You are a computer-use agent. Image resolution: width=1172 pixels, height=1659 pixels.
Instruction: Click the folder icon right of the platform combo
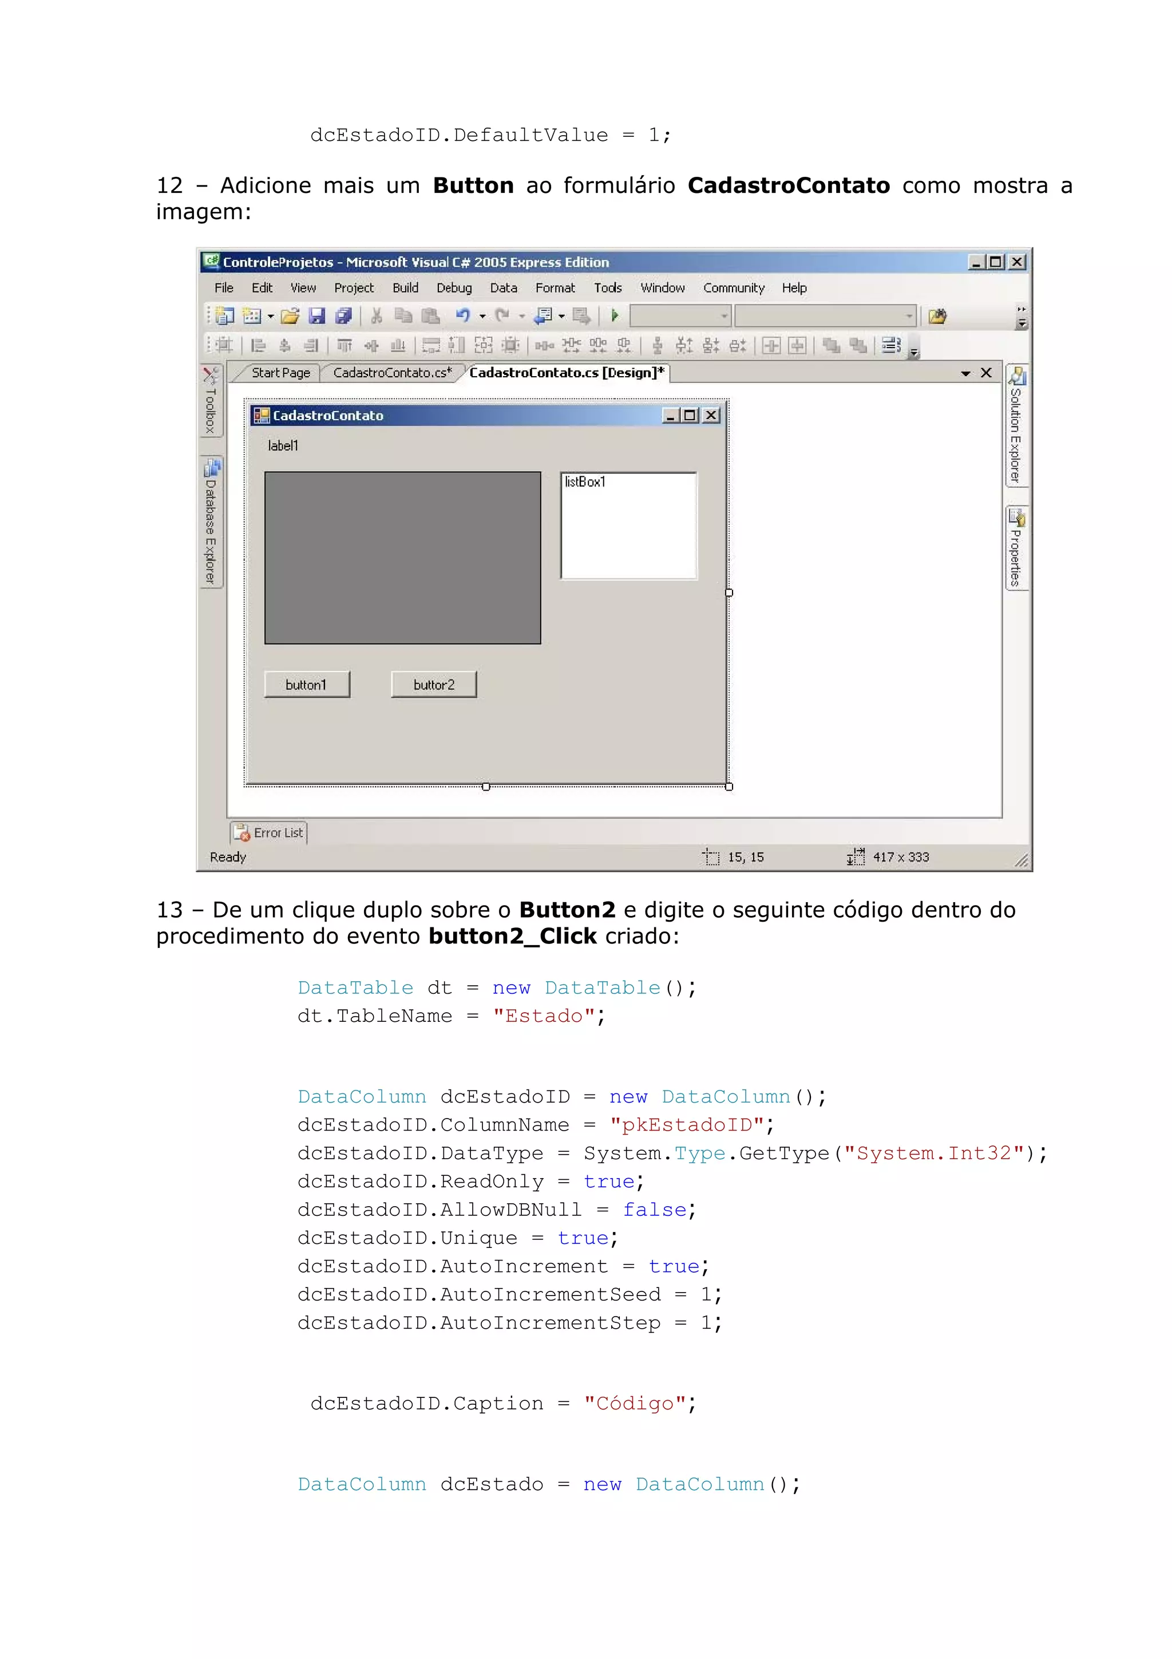[x=937, y=316]
